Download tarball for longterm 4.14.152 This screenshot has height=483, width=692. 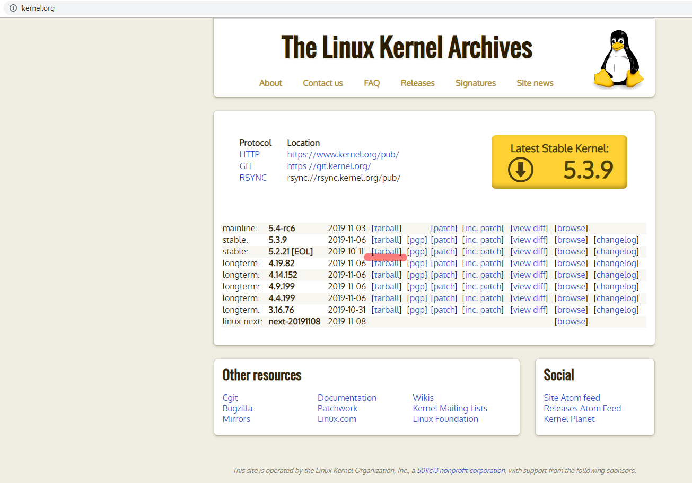[387, 275]
